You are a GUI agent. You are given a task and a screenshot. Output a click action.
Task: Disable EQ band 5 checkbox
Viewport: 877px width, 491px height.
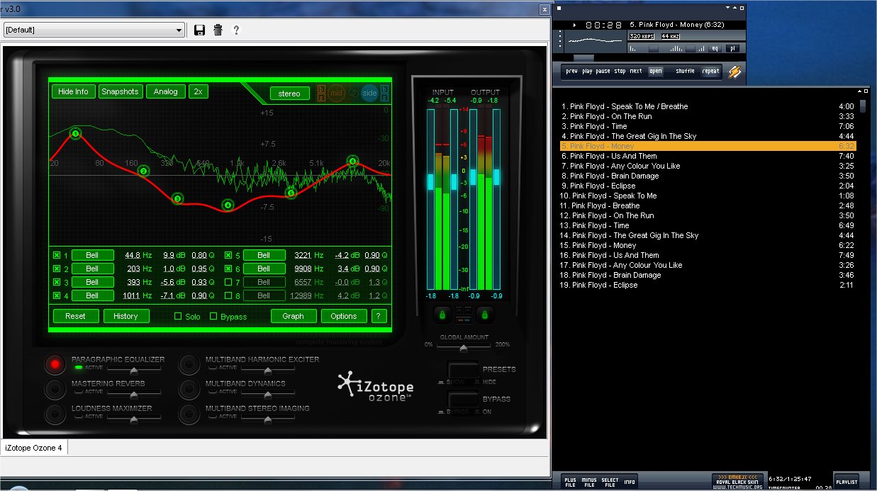pos(228,255)
